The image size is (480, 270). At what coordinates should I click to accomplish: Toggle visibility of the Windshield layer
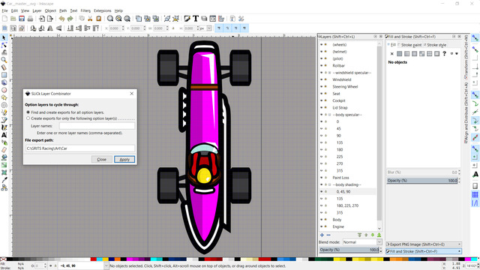[x=322, y=79]
